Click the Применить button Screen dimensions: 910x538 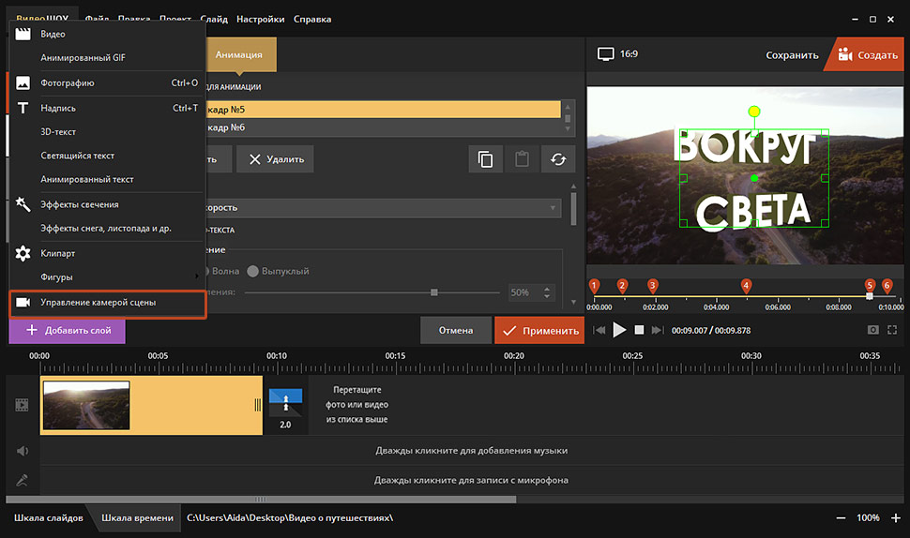pos(539,330)
